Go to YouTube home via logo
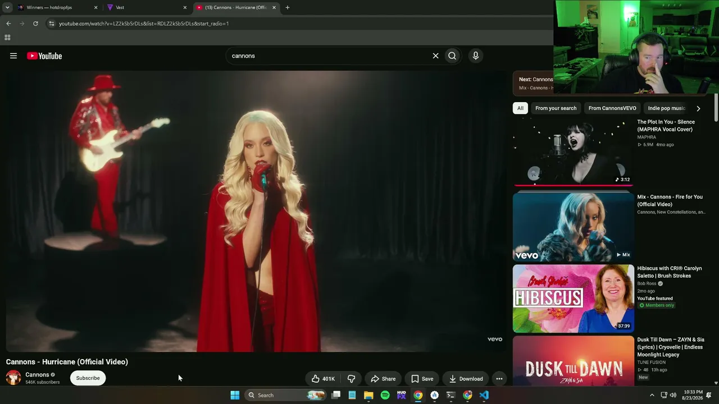The image size is (719, 404). (x=44, y=56)
